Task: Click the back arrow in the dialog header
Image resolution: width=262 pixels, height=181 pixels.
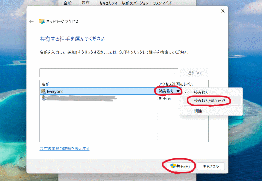Action: [x=31, y=22]
